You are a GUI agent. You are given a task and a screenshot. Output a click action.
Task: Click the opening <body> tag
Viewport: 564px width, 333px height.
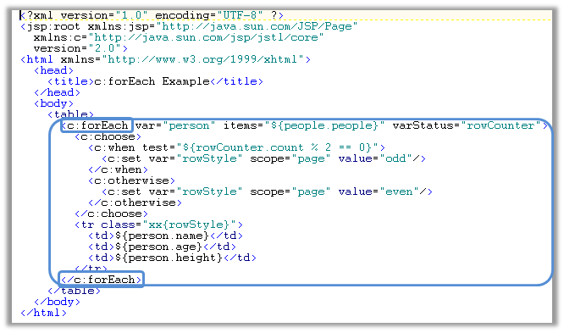click(x=53, y=103)
